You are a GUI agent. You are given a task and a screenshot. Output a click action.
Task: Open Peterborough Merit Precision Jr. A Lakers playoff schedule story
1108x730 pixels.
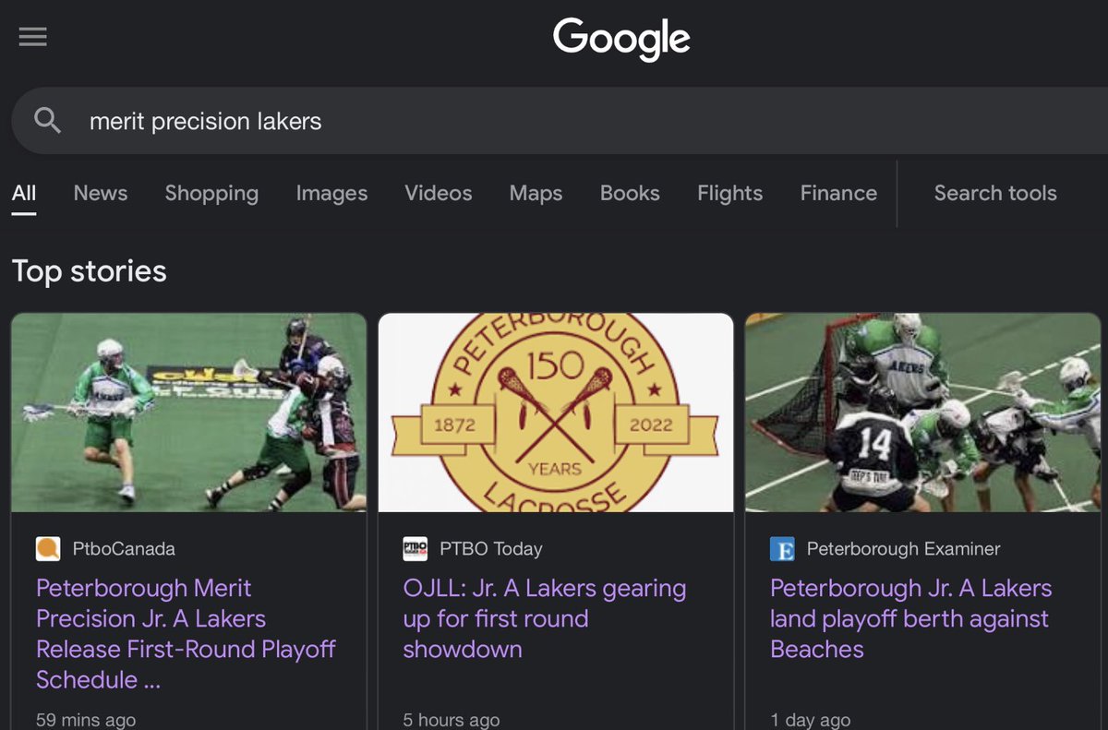tap(186, 634)
